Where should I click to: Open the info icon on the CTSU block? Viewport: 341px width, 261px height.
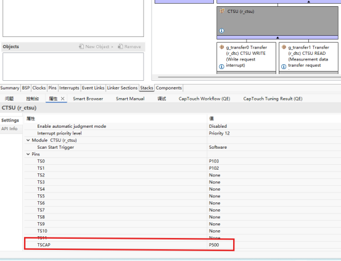[x=221, y=31]
